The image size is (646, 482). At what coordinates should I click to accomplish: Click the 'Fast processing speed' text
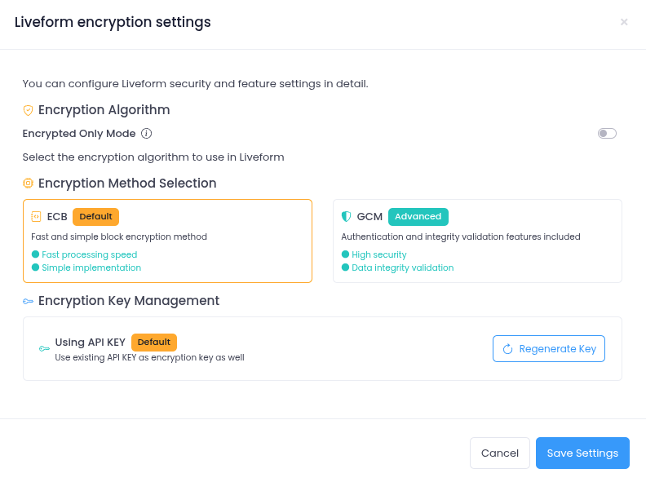tap(90, 254)
